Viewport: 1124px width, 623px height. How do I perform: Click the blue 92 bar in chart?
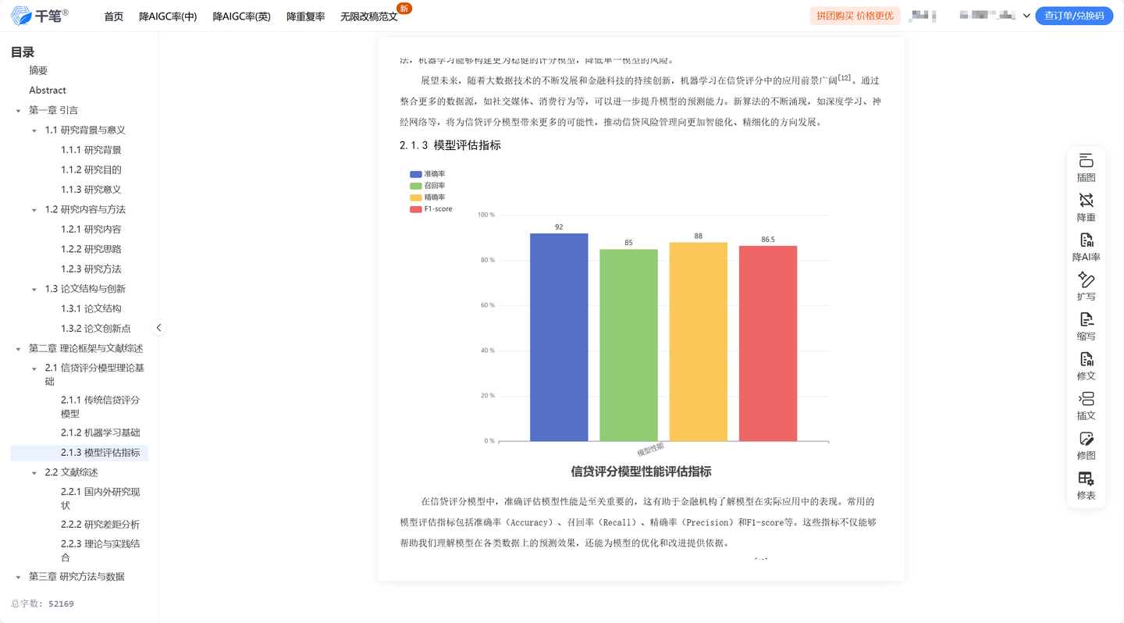(x=559, y=337)
